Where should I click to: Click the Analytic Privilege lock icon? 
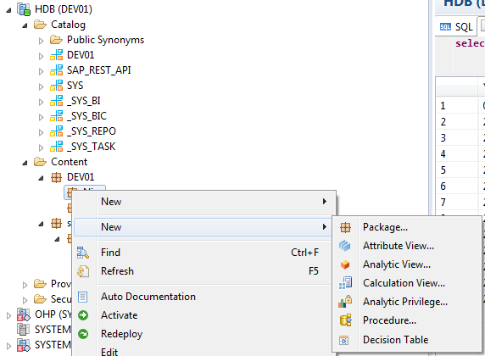pos(345,302)
